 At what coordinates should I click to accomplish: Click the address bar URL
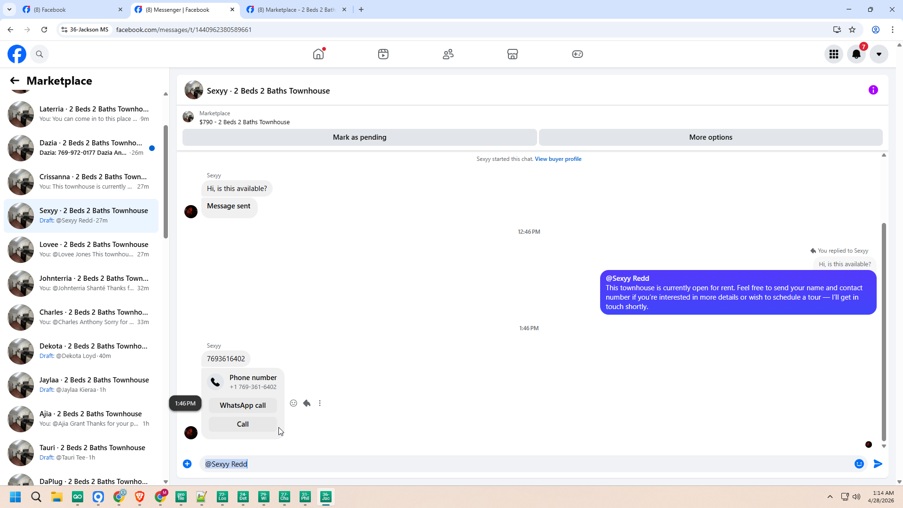[184, 30]
